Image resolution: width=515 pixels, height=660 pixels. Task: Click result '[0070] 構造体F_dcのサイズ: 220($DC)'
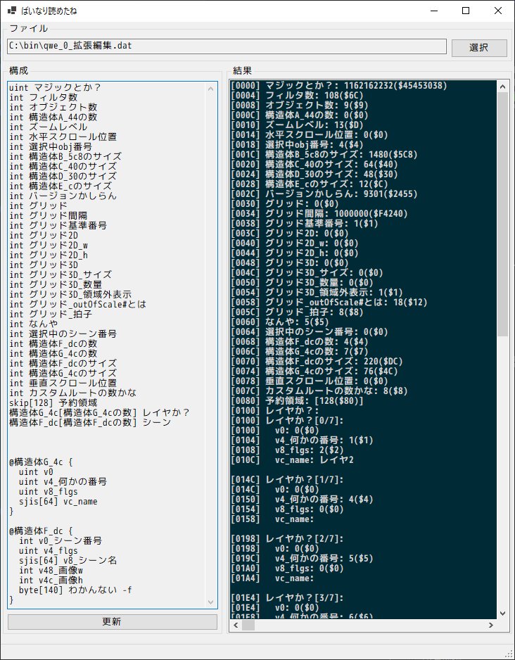(317, 362)
